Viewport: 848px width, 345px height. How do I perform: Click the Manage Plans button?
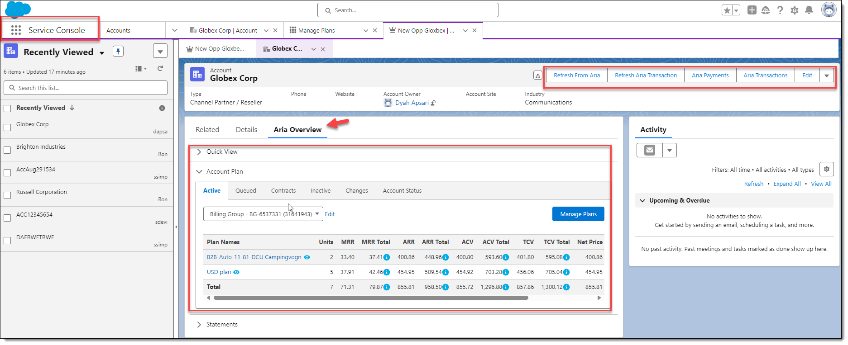pos(578,214)
